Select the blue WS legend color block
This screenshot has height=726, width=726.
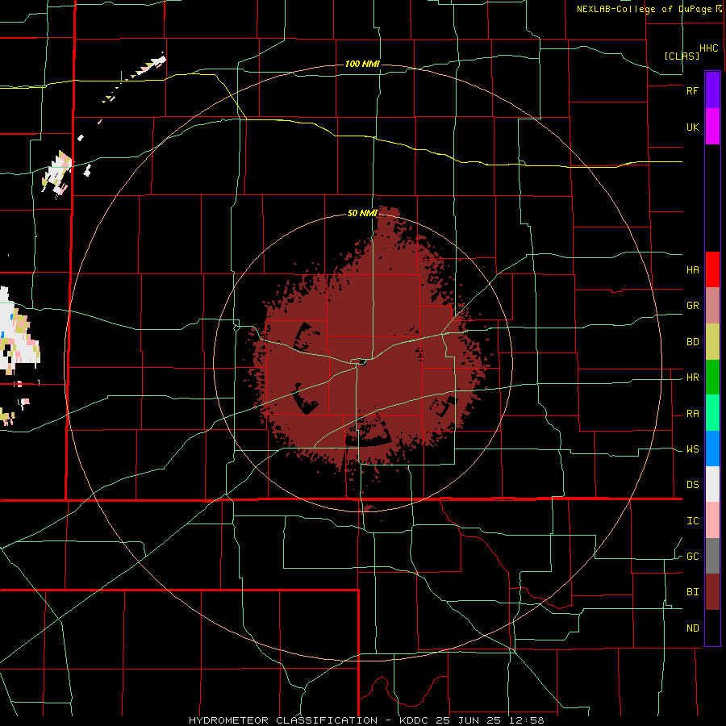pyautogui.click(x=712, y=449)
